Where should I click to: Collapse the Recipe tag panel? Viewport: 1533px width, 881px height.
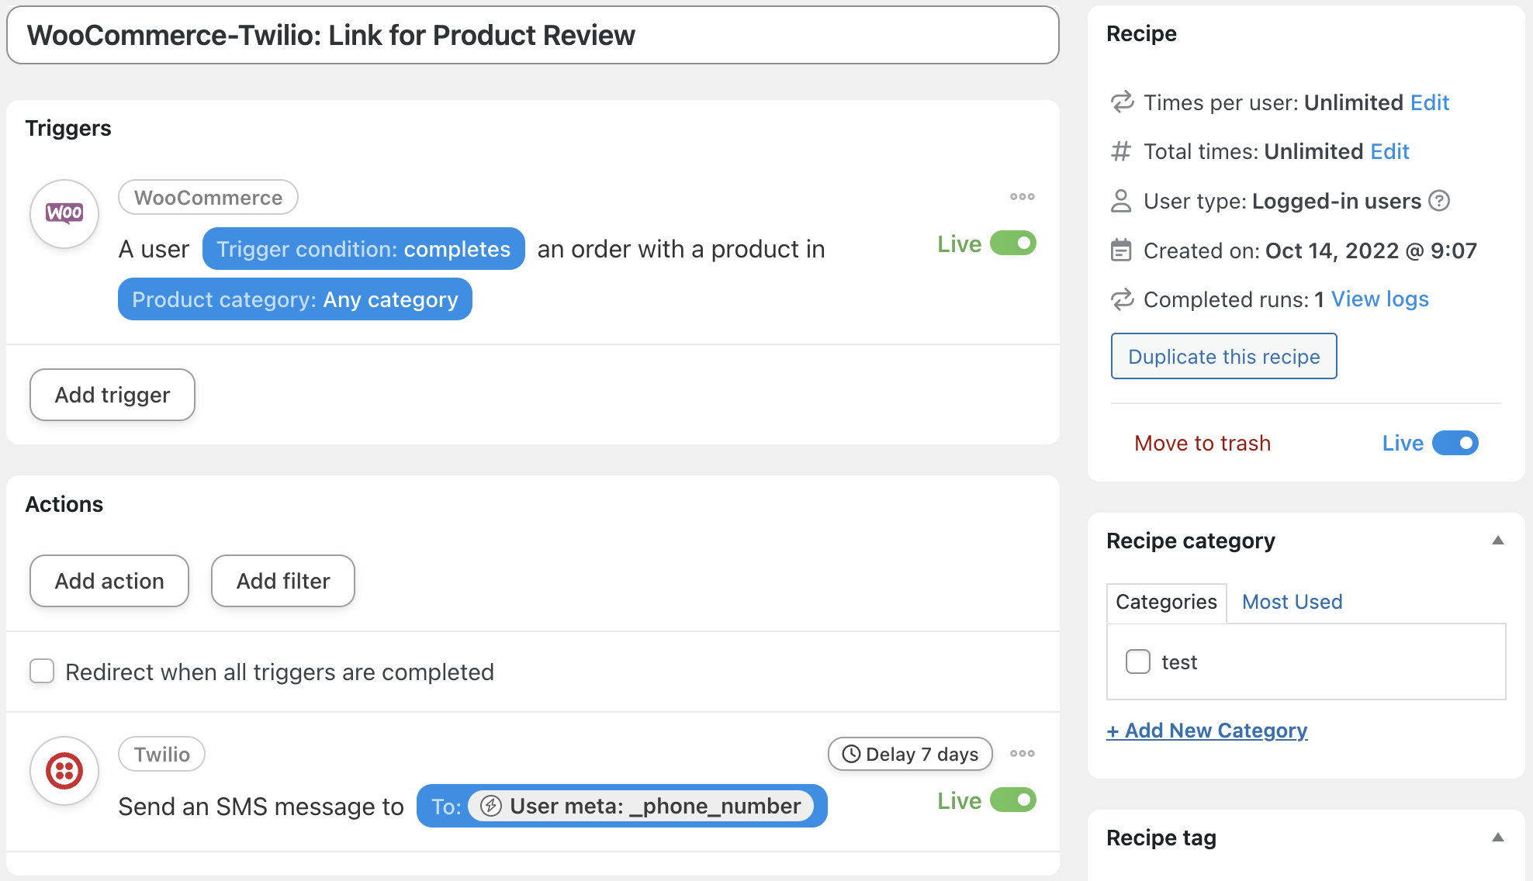pos(1498,838)
